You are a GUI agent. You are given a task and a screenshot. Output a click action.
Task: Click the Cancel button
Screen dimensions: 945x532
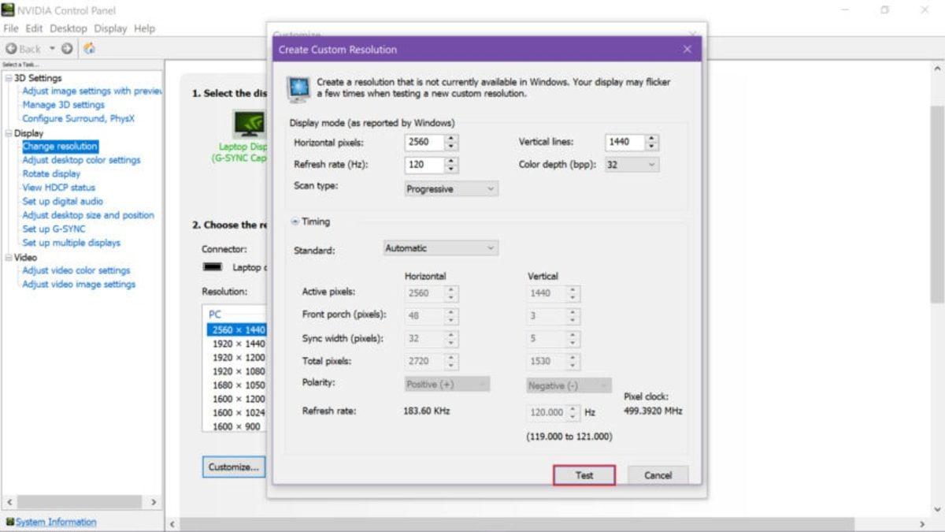tap(658, 475)
